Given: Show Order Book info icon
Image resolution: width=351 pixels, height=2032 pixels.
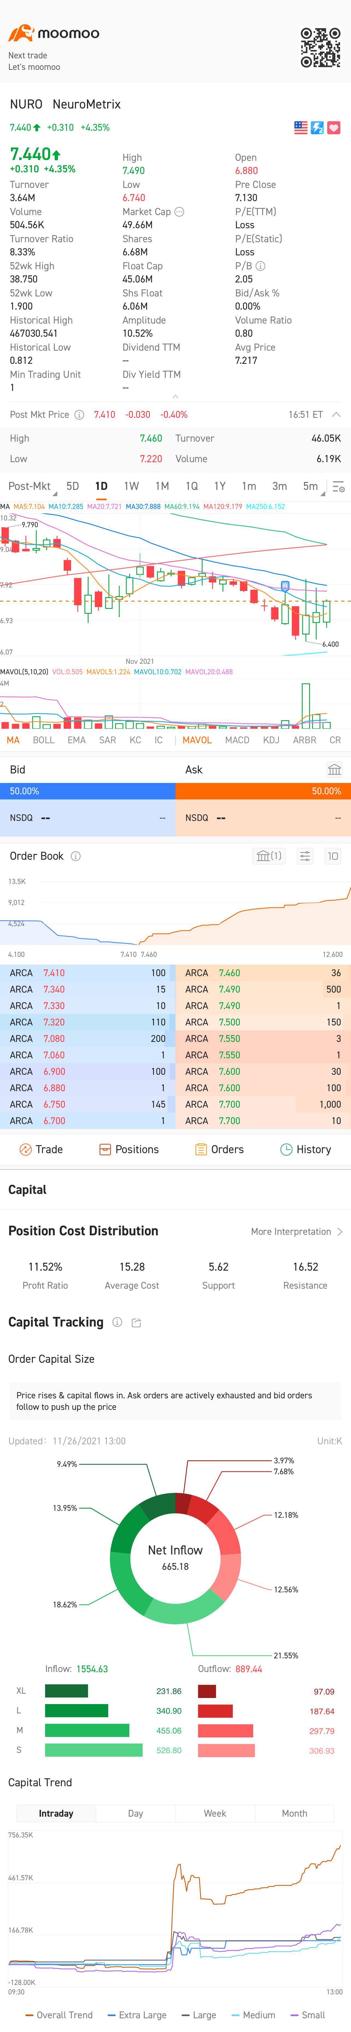Looking at the screenshot, I should [75, 856].
